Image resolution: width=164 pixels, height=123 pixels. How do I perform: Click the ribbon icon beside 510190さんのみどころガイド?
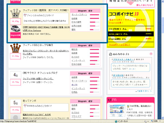25,106
